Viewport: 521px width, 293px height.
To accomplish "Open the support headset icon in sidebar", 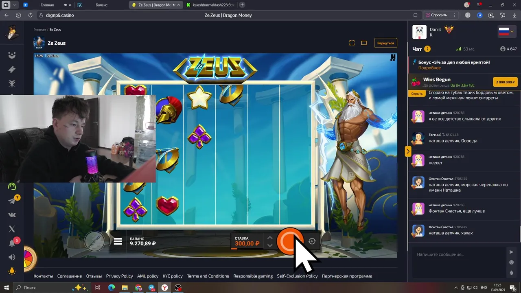I will tap(12, 186).
